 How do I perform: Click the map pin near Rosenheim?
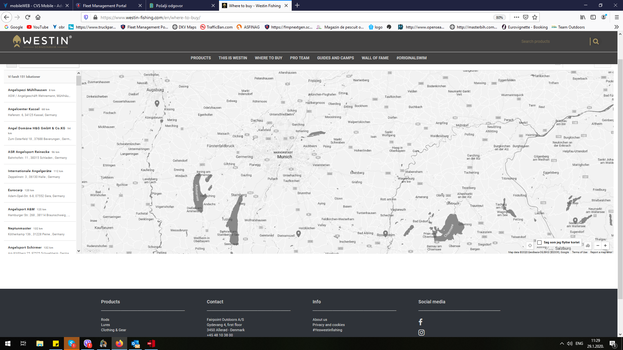click(385, 233)
